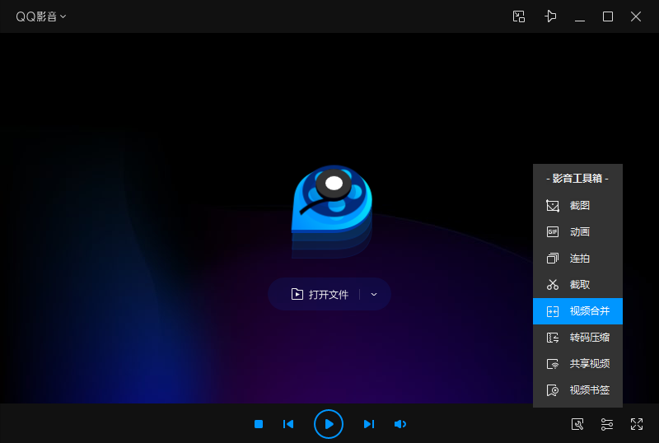The height and width of the screenshot is (443, 659).
Task: Open 视频书签 in the toolbox
Action: (577, 390)
